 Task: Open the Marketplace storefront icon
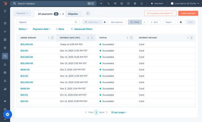[x=122, y=3]
